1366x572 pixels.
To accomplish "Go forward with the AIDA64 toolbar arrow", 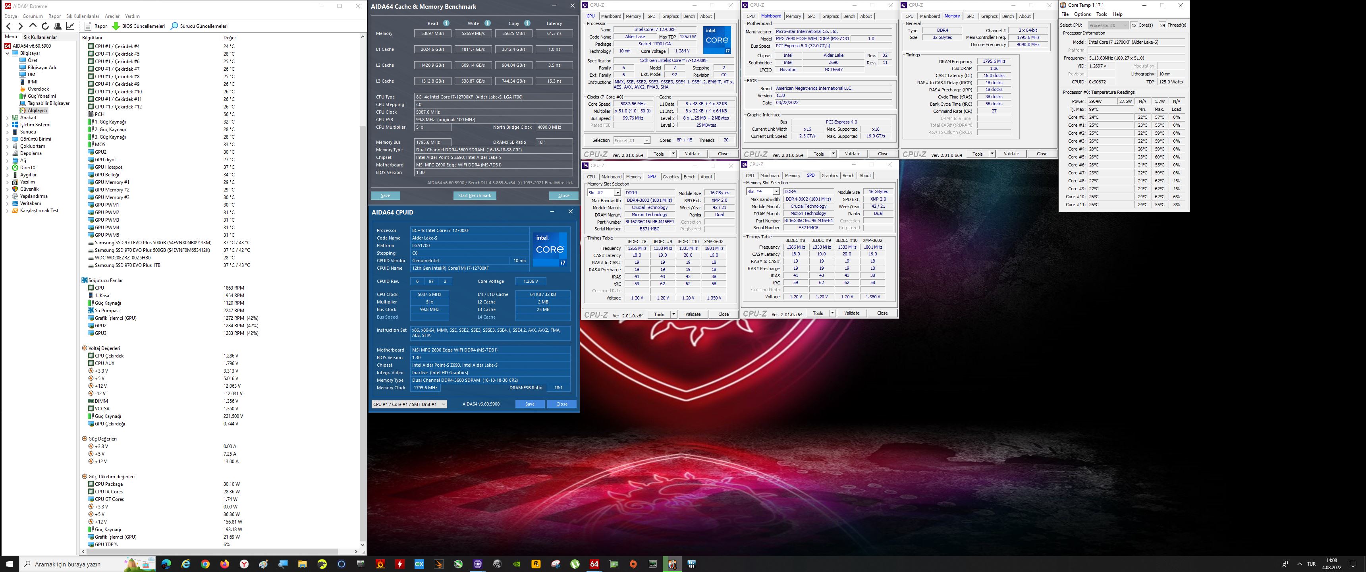I will pyautogui.click(x=20, y=26).
